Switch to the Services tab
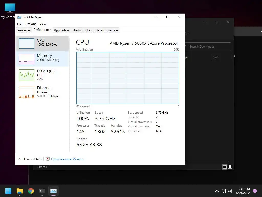262x197 pixels. [113, 30]
